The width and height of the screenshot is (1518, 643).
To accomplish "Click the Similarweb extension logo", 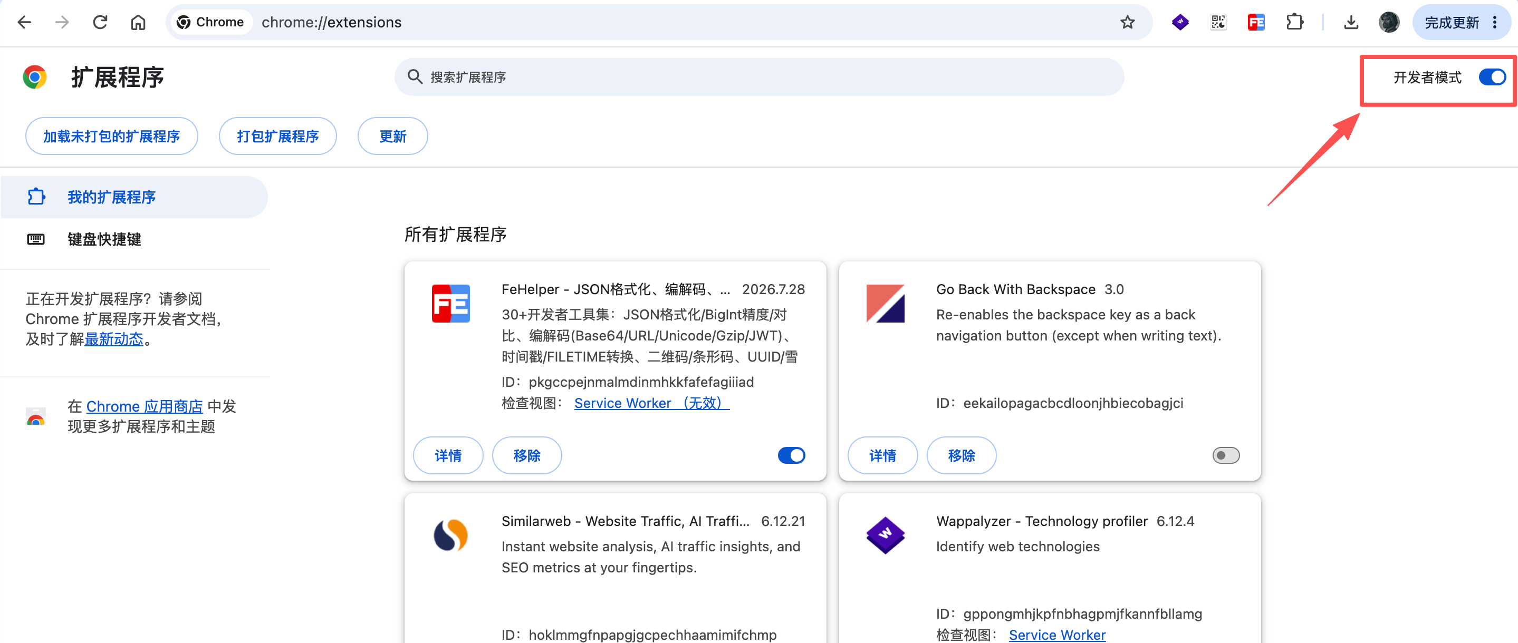I will coord(451,535).
